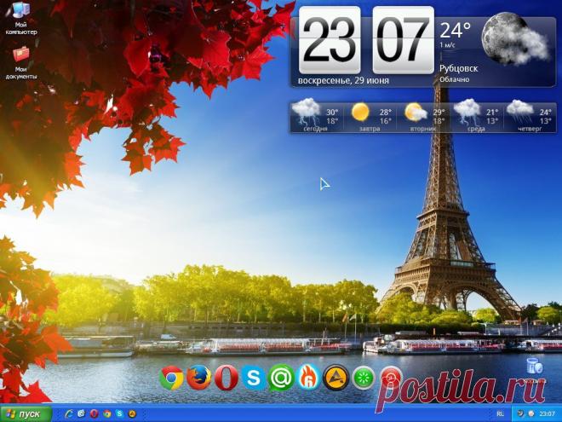Click Skype icon in quick launch bar
The width and height of the screenshot is (562, 422).
[x=119, y=414]
